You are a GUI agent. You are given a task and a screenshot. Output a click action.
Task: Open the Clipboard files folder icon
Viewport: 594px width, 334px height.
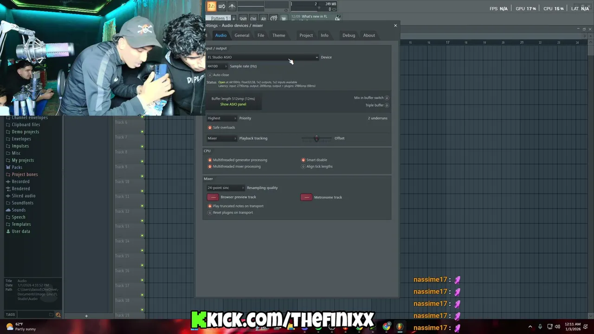(8, 125)
